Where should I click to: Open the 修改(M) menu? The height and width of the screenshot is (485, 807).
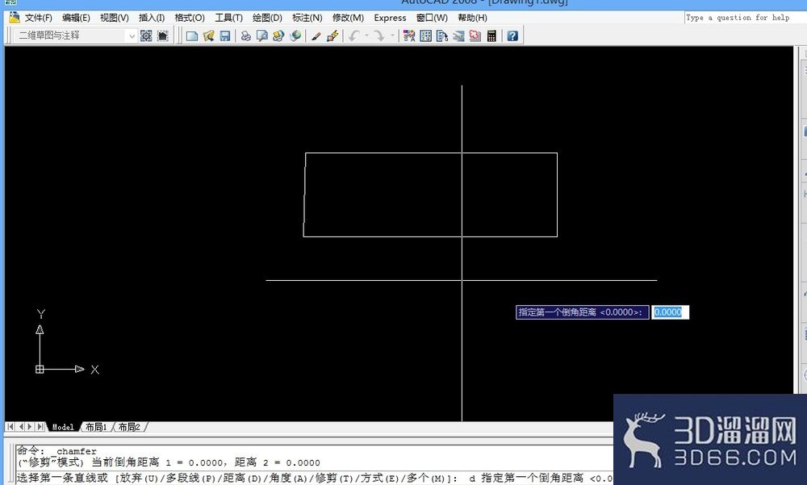click(x=348, y=18)
